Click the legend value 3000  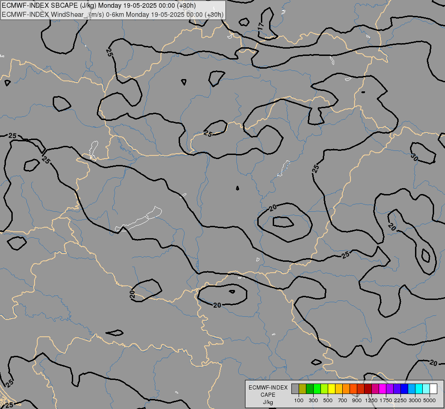415,400
